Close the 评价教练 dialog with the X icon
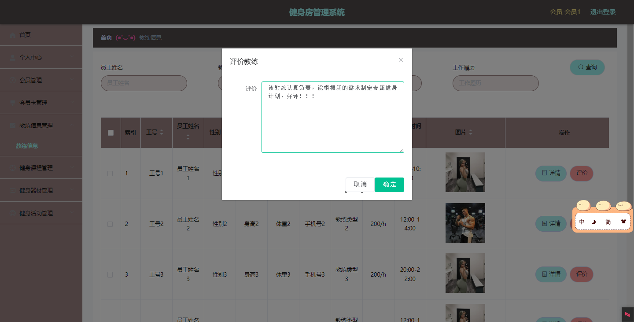634x322 pixels. [401, 60]
